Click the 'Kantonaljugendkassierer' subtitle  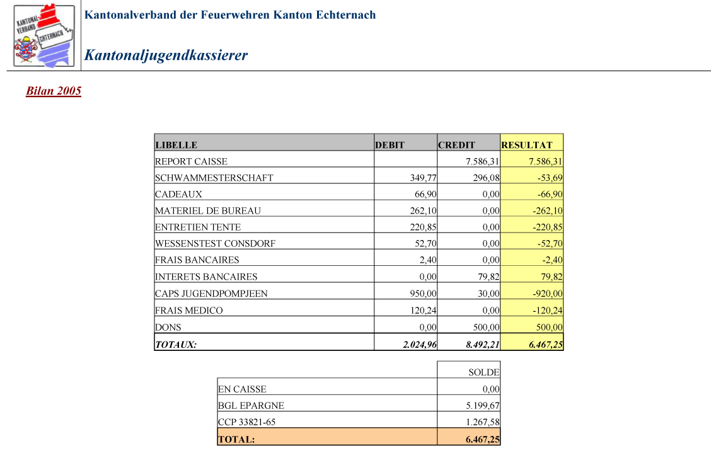point(166,55)
